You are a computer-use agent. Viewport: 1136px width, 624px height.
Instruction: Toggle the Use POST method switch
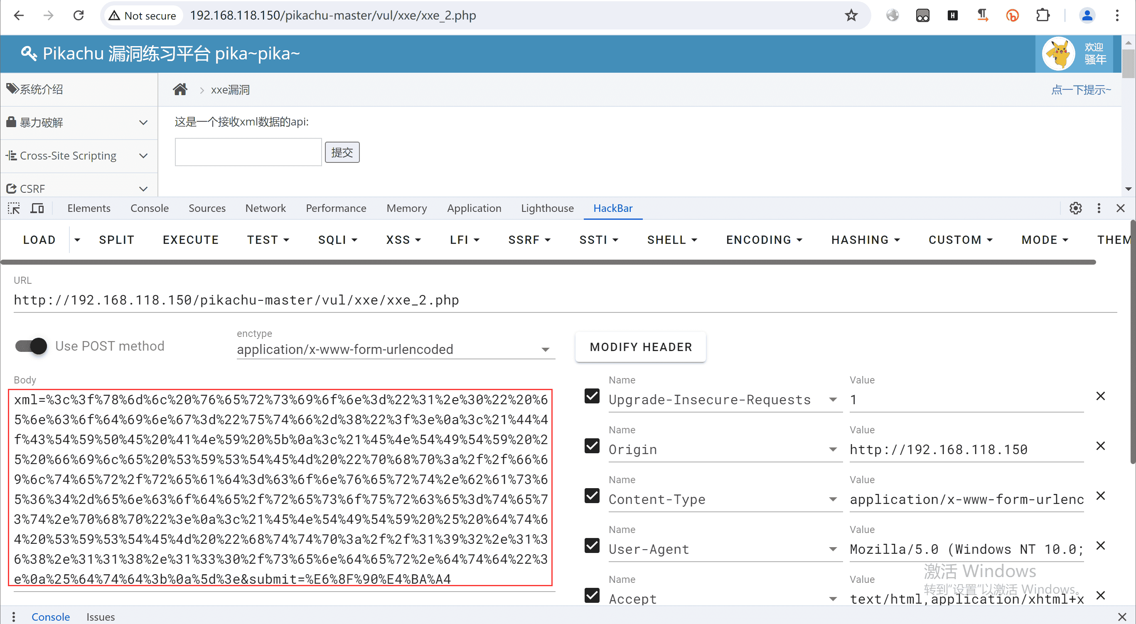pos(31,346)
